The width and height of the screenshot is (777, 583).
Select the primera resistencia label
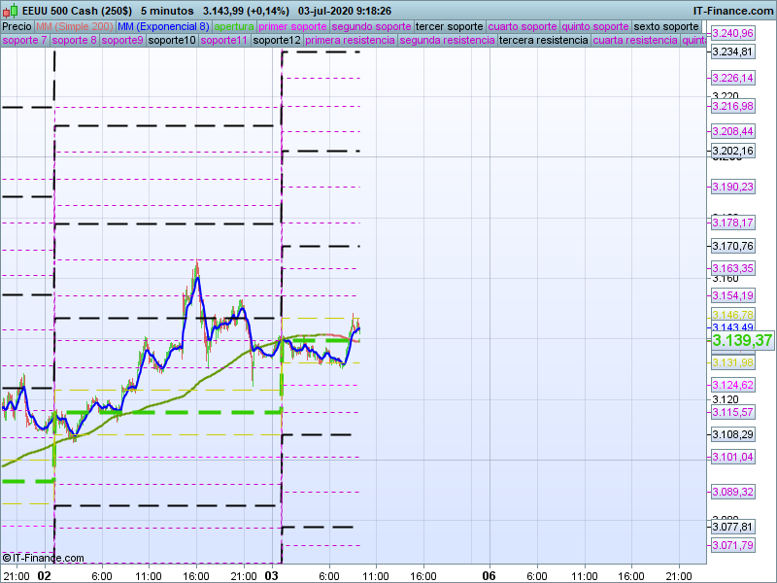(350, 41)
